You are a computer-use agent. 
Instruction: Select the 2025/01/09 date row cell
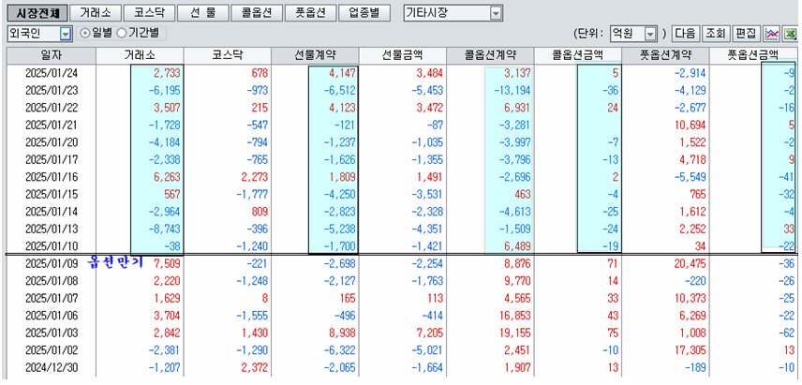click(x=50, y=263)
